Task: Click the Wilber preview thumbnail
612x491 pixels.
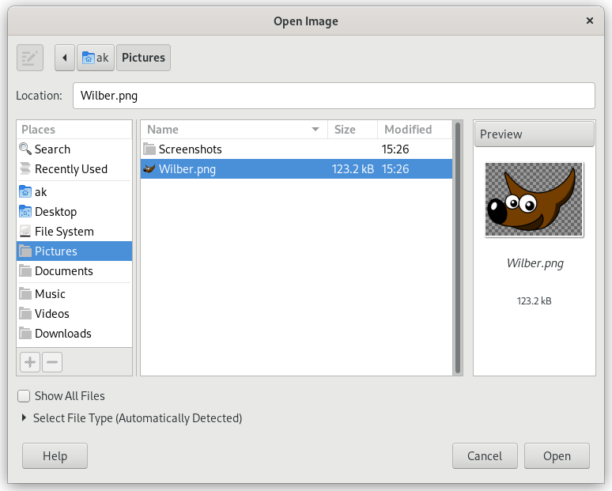Action: 534,200
